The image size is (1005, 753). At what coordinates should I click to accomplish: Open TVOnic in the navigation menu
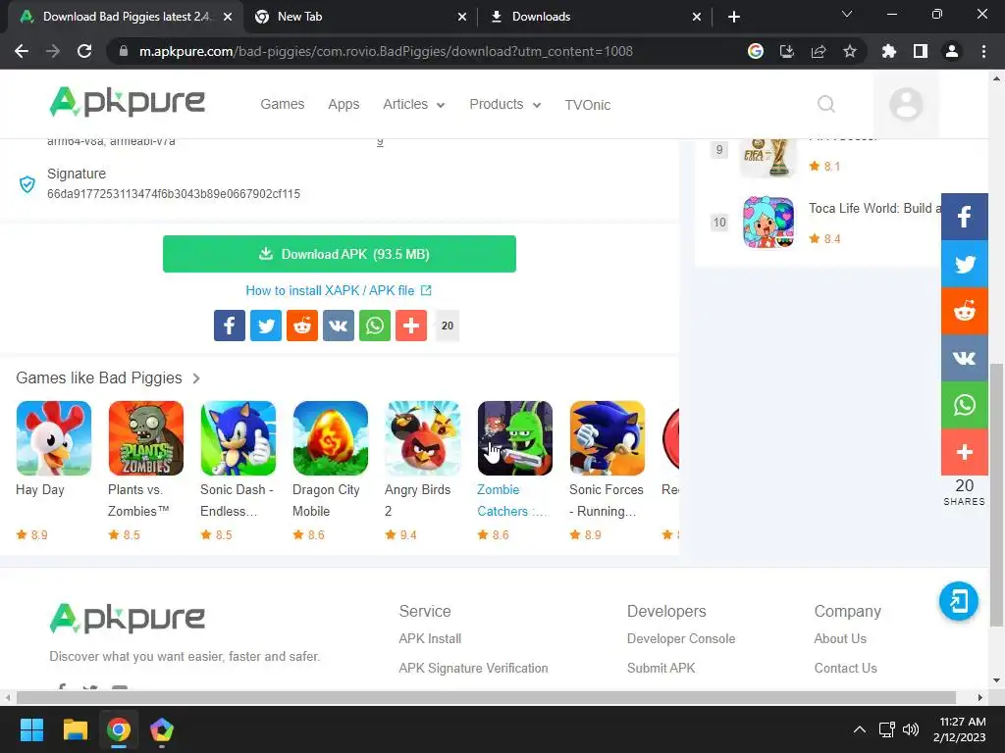[x=587, y=105]
